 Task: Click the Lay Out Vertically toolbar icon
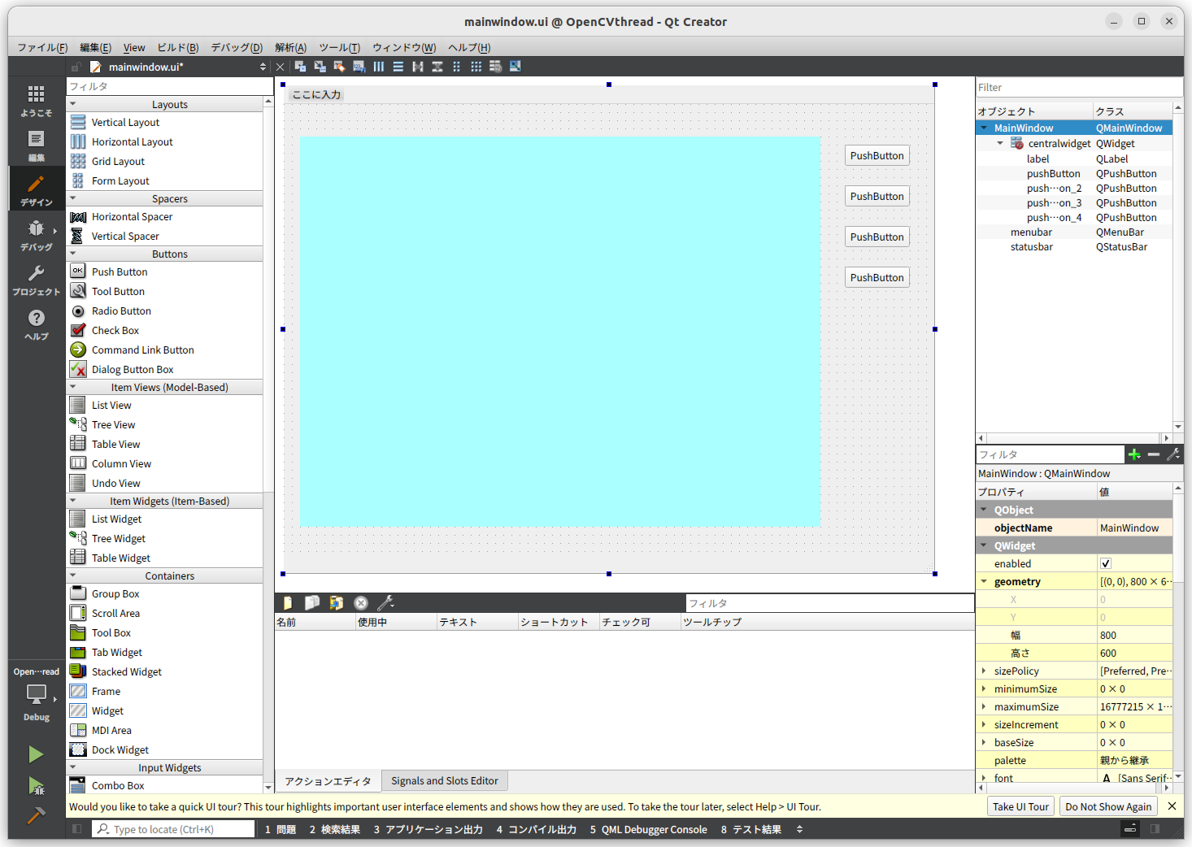[x=398, y=66]
